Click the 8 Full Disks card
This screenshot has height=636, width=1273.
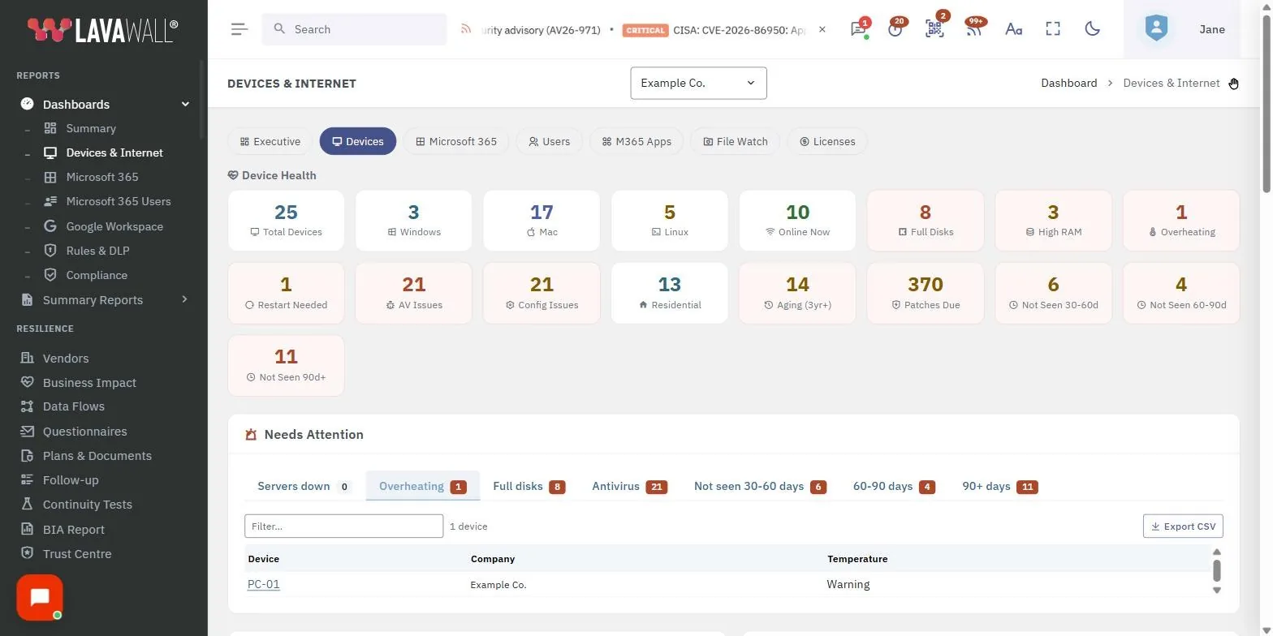pos(926,221)
